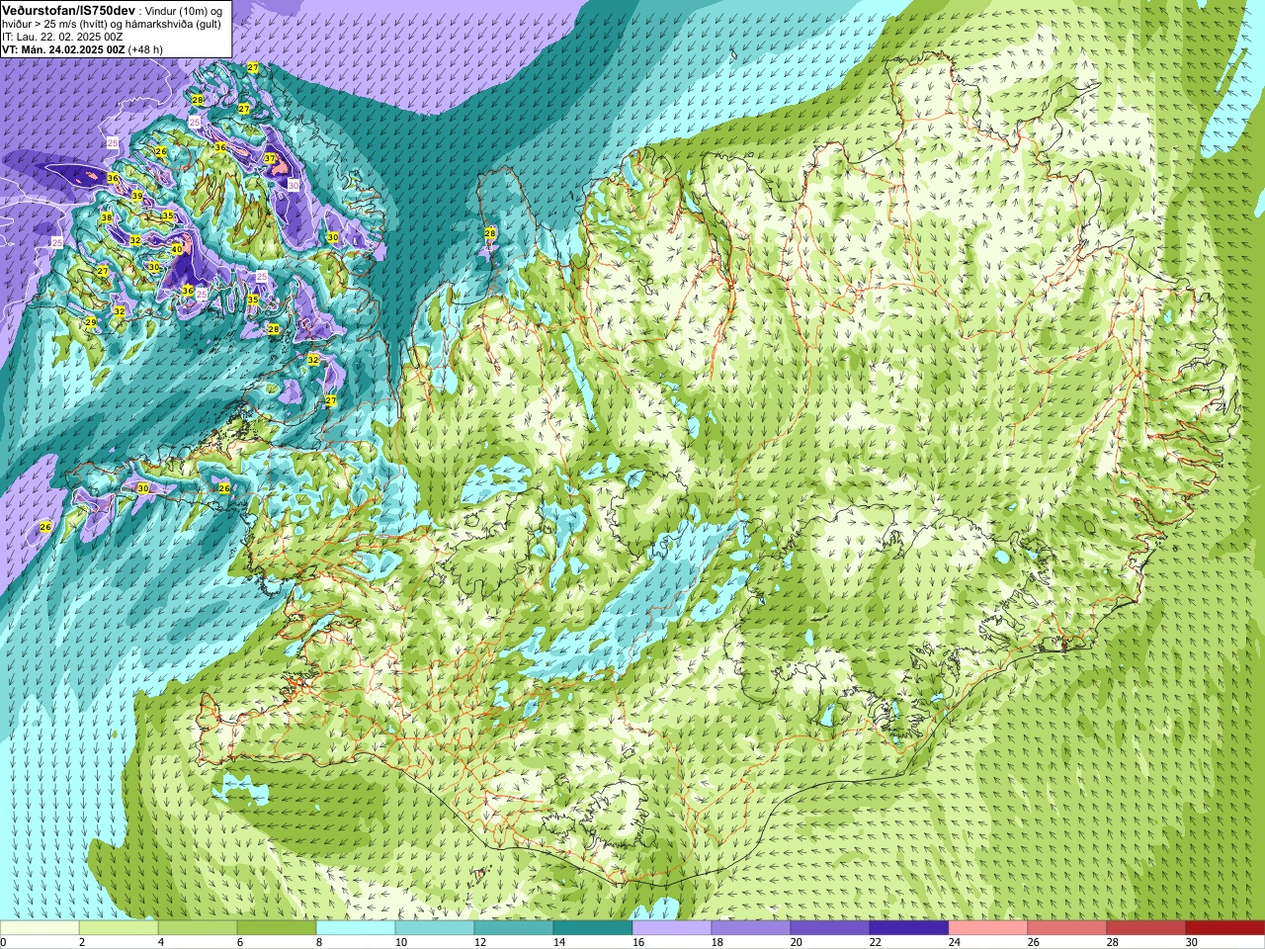Click the 2–4 m/s light green legend swatch
The height and width of the screenshot is (949, 1265).
[119, 928]
